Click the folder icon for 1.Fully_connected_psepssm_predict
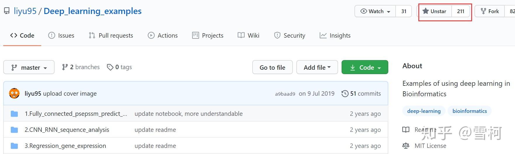Viewport: 515px width, 154px height. pyautogui.click(x=14, y=114)
